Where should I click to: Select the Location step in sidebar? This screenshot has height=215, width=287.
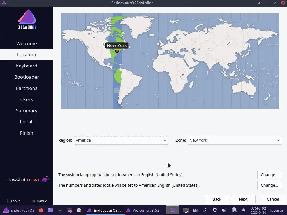pos(27,55)
